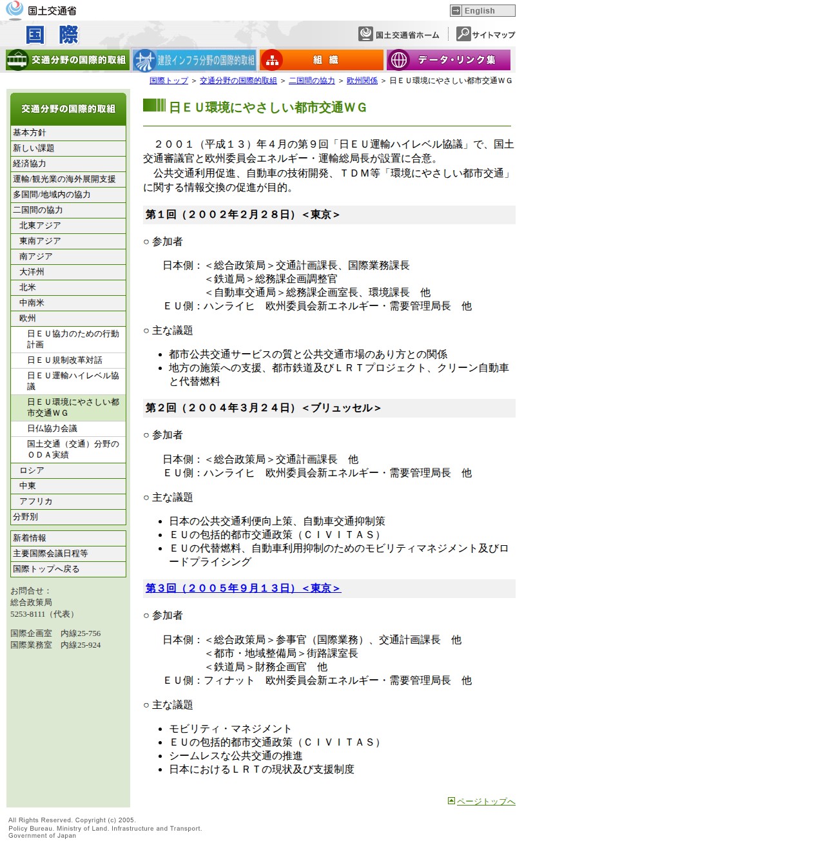Select ロシア in the sidebar
The width and height of the screenshot is (825, 850).
click(x=68, y=470)
